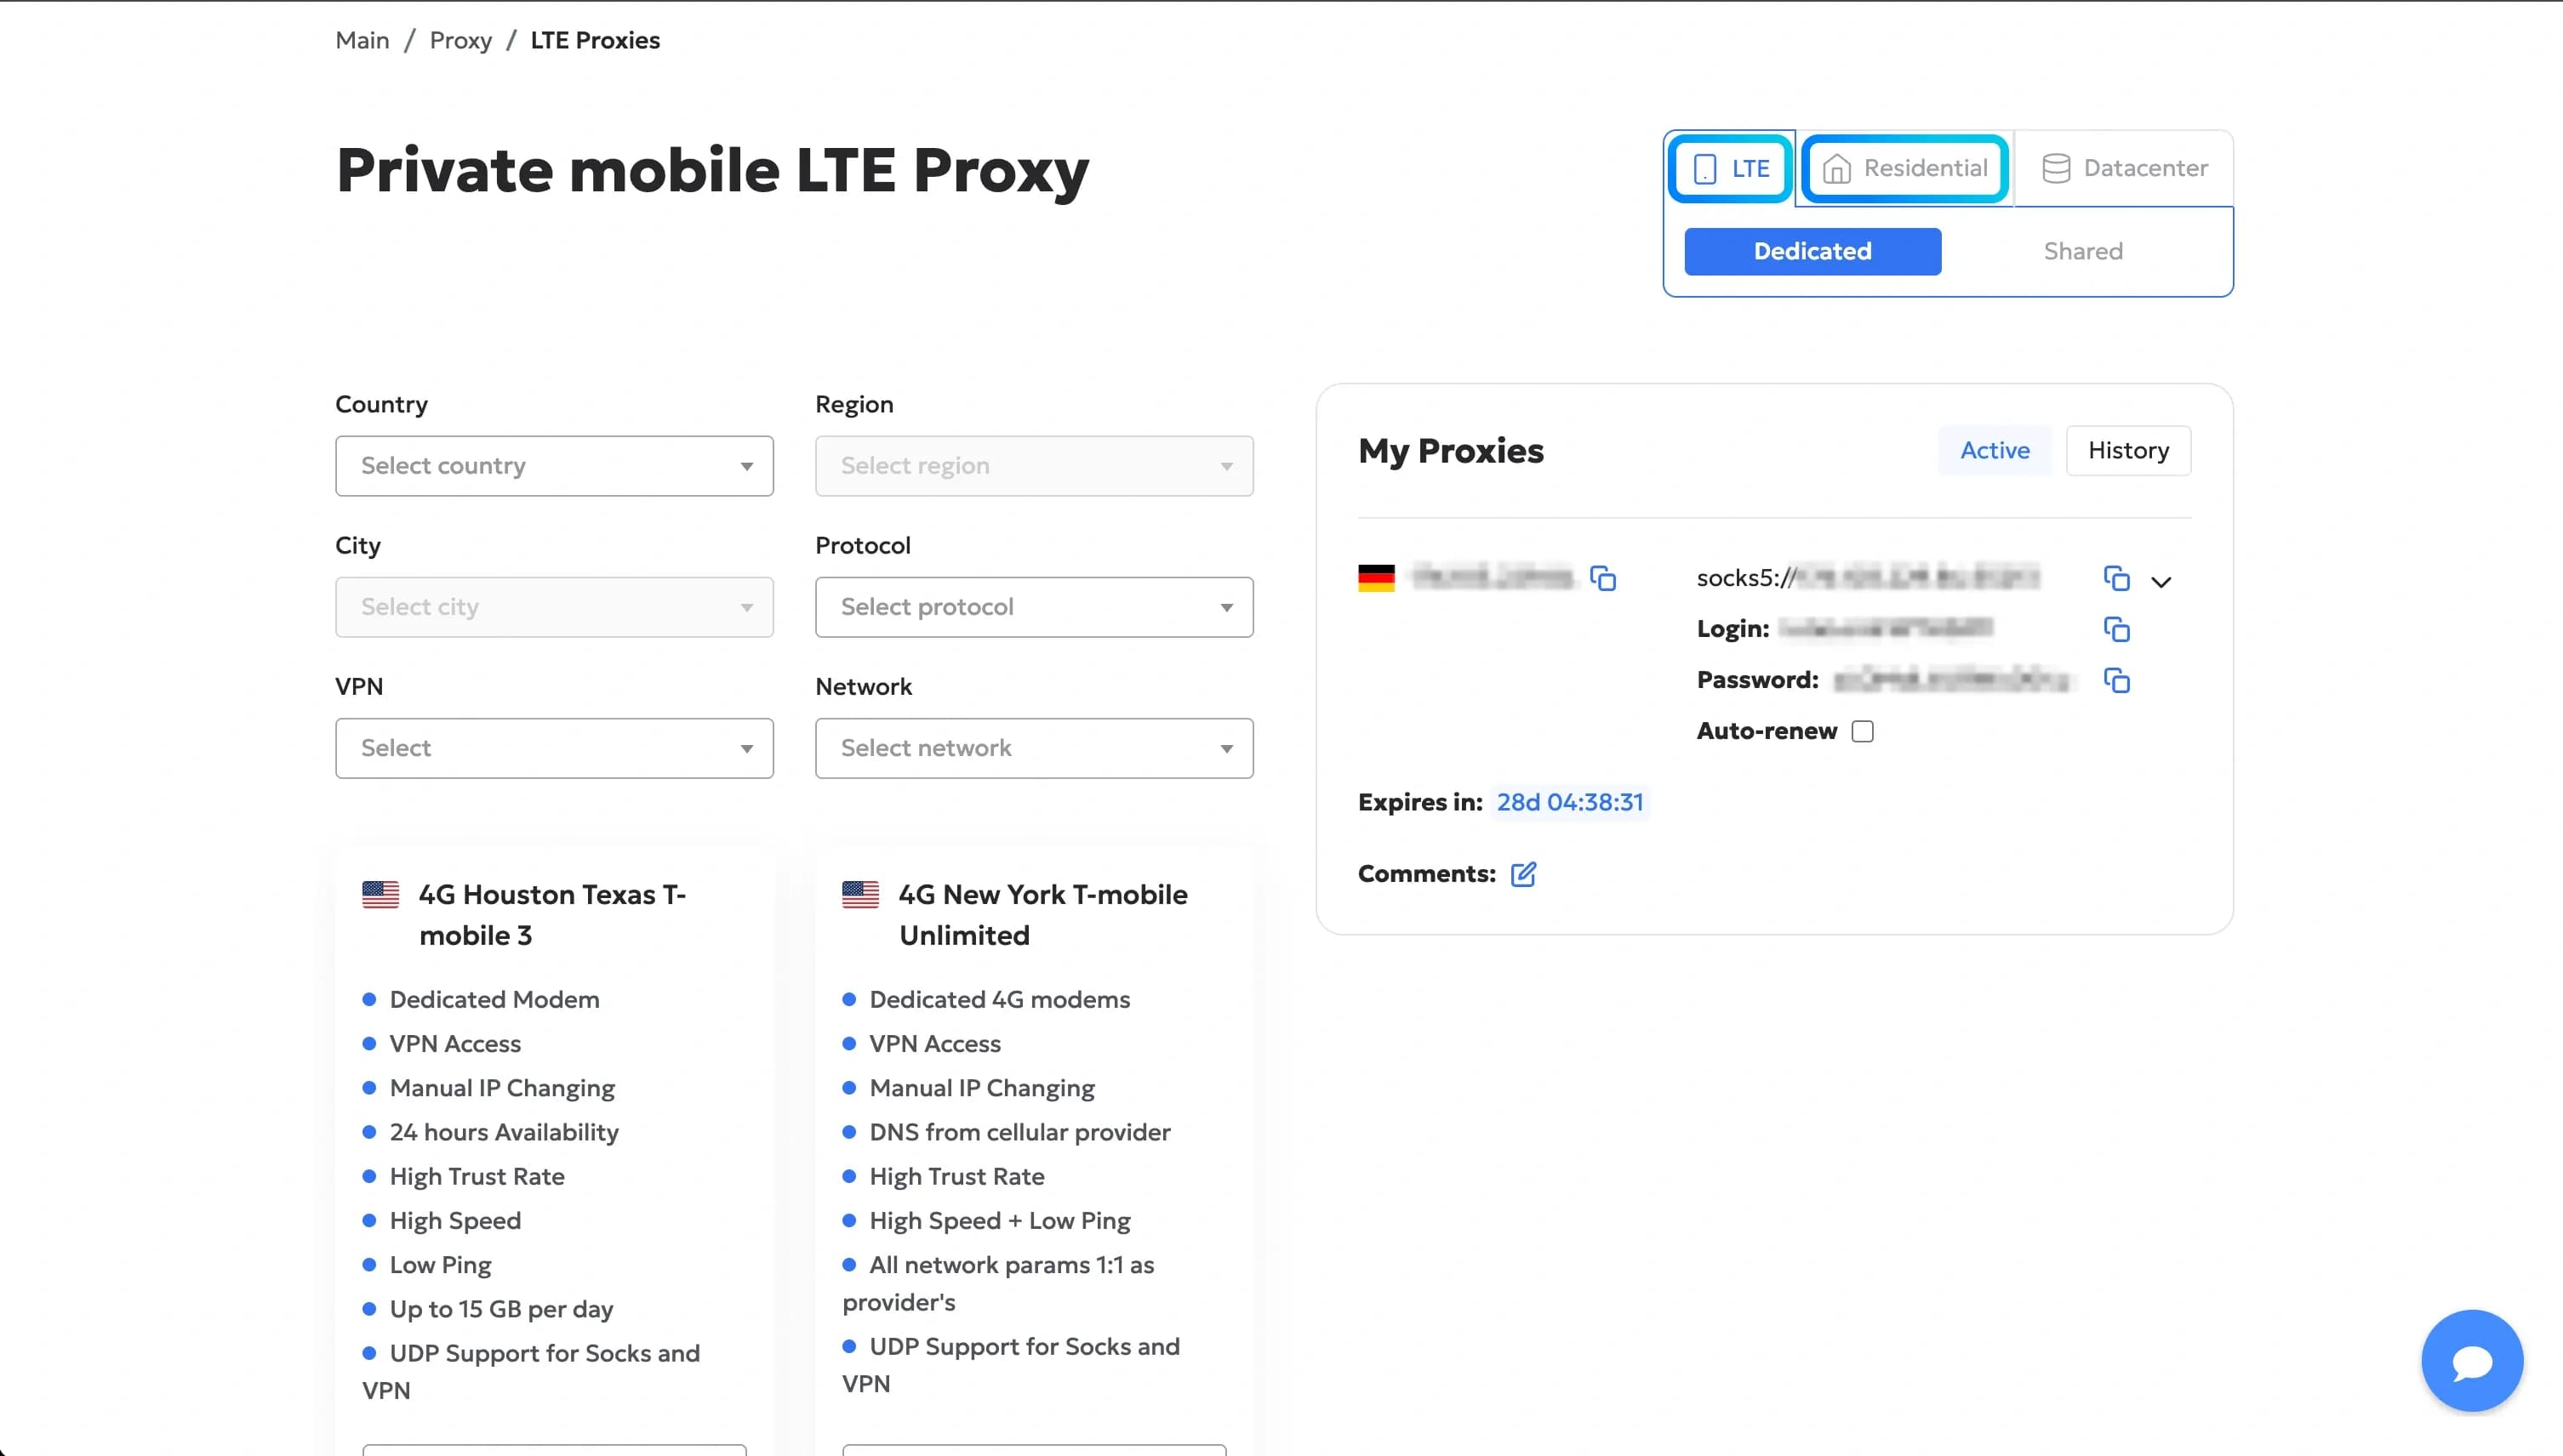Viewport: 2563px width, 1456px height.
Task: Copy the Password value
Action: pos(2118,680)
